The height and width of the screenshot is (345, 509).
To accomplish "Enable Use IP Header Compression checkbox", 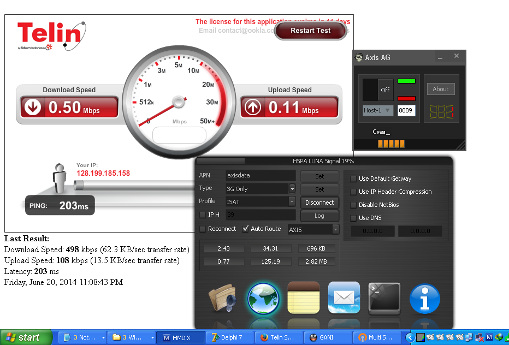I will 353,192.
